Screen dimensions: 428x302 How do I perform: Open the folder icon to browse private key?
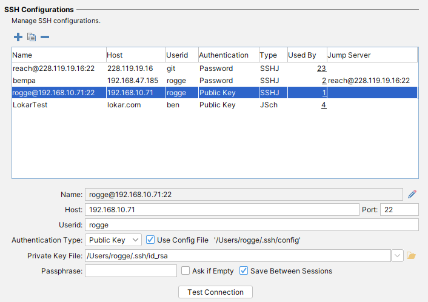[x=412, y=256]
